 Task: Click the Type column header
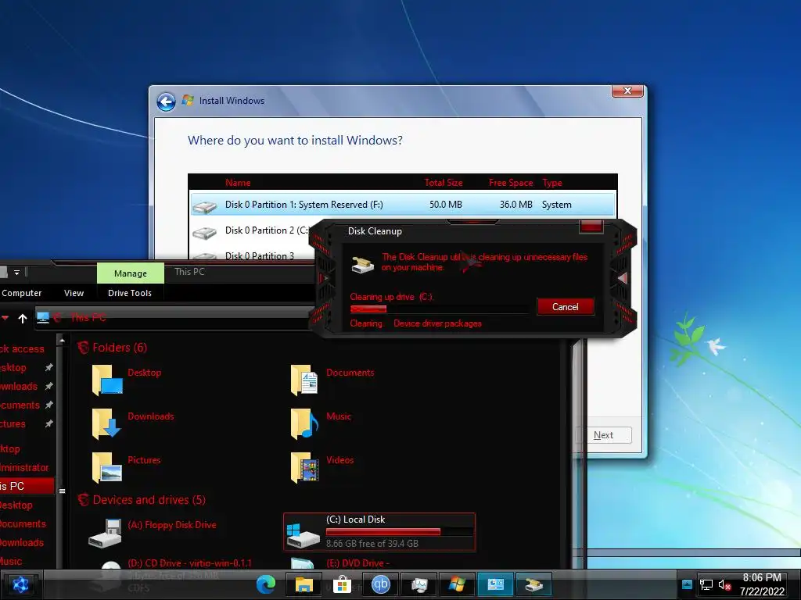(x=551, y=183)
